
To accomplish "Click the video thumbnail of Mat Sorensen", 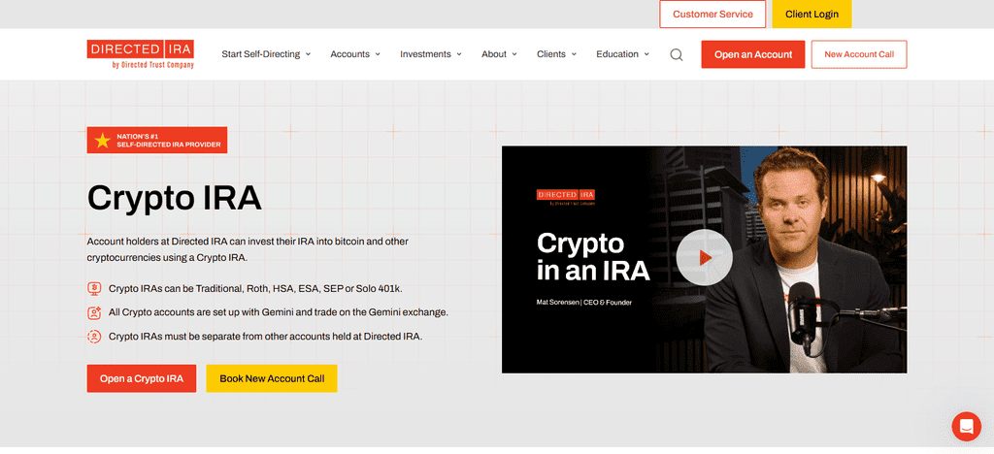I will coord(705,260).
